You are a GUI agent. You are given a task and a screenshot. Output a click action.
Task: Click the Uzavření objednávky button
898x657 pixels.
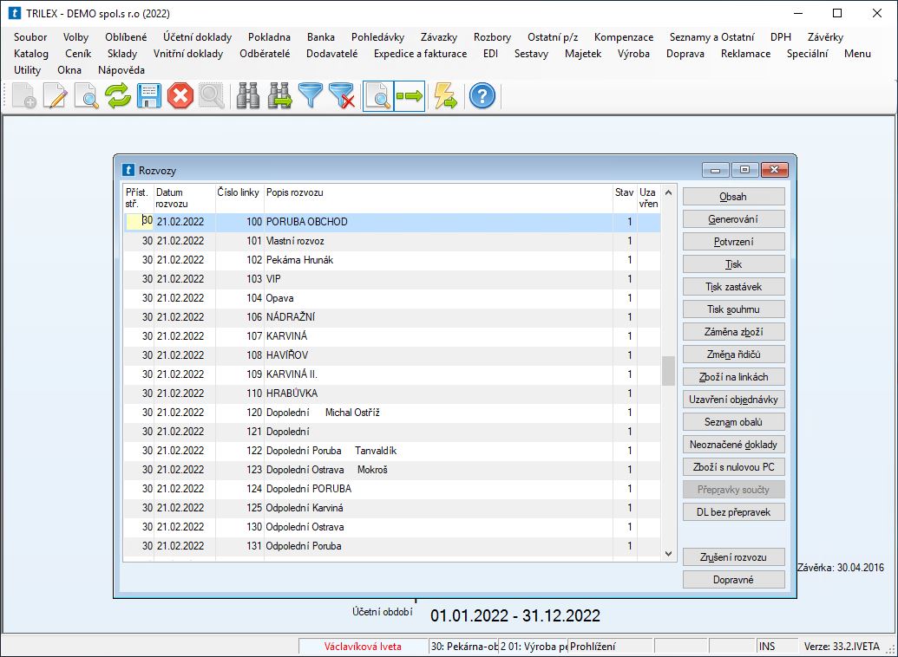coord(734,400)
